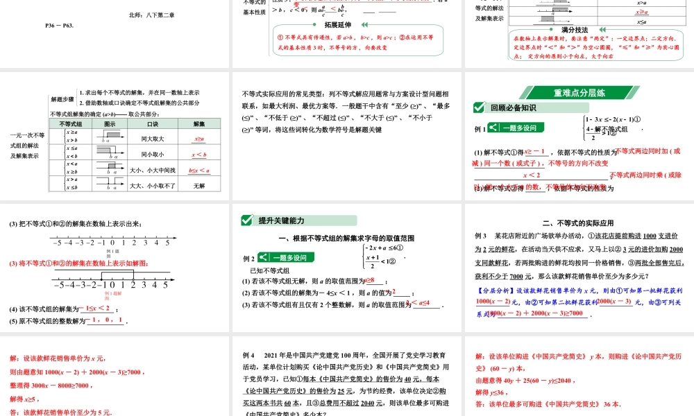This screenshot has width=694, height=416.
Task: Click the second 一题多设问 share badge near 例2
Action: (x=263, y=257)
